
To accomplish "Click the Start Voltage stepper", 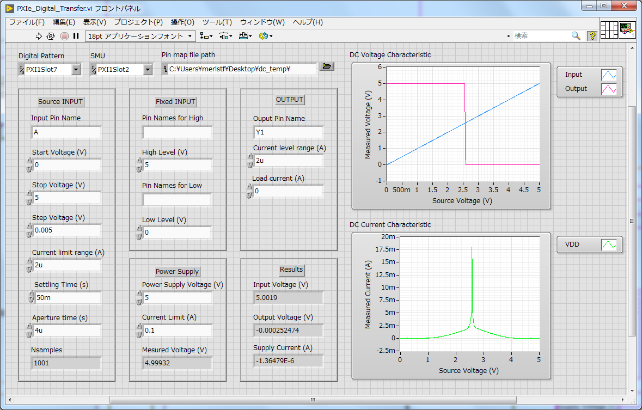I will coord(29,164).
